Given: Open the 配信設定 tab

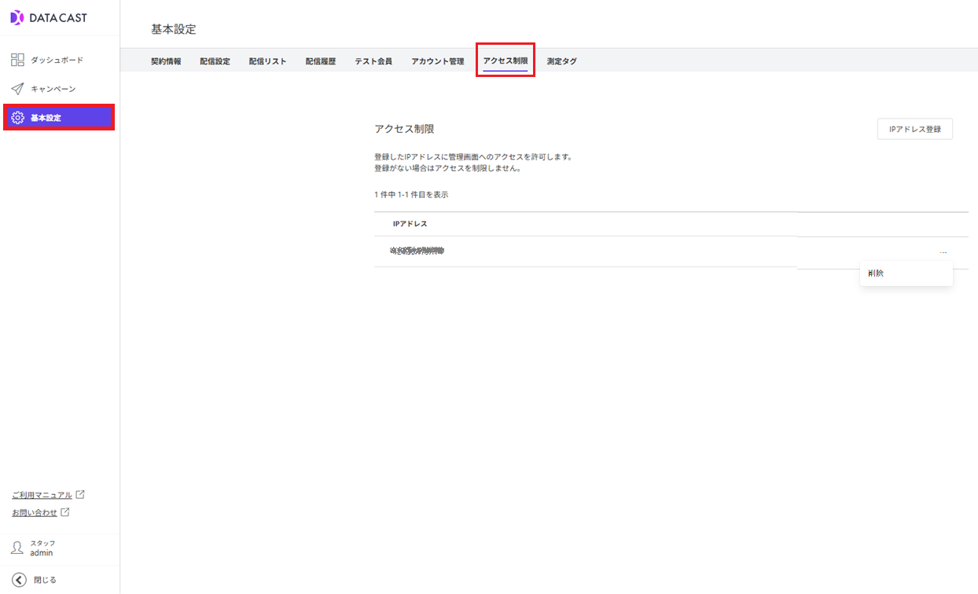Looking at the screenshot, I should 215,60.
